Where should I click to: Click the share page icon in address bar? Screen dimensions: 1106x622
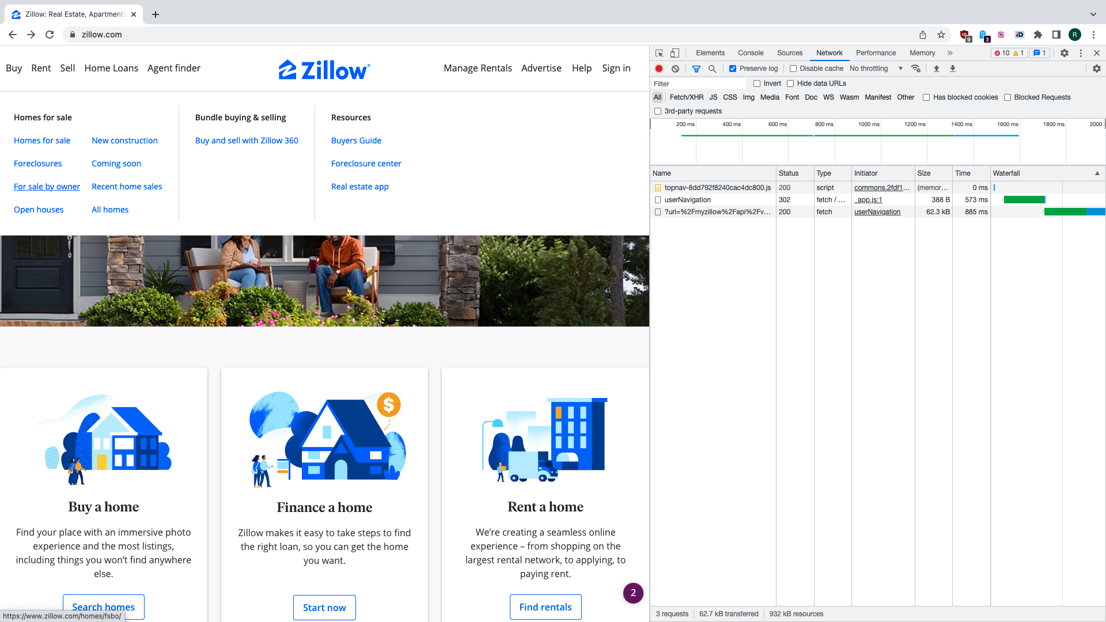pyautogui.click(x=923, y=35)
